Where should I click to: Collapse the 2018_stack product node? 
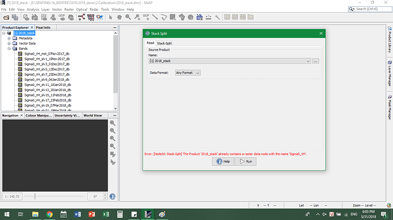4,33
